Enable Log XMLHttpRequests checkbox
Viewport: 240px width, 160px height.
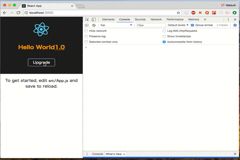pos(164,31)
